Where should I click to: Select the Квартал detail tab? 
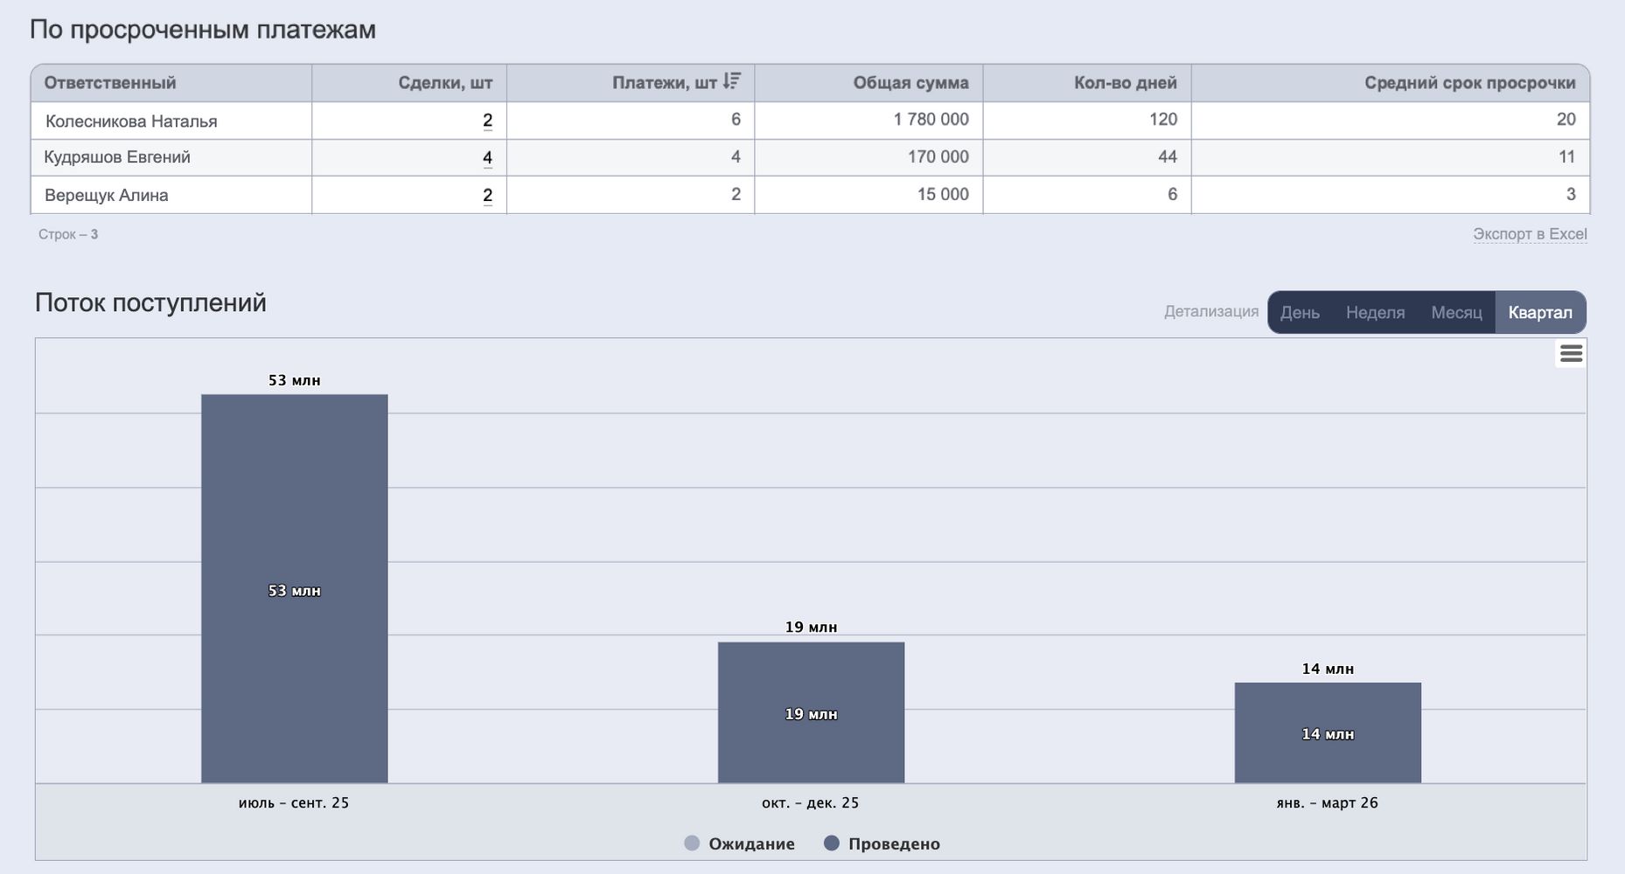1540,312
